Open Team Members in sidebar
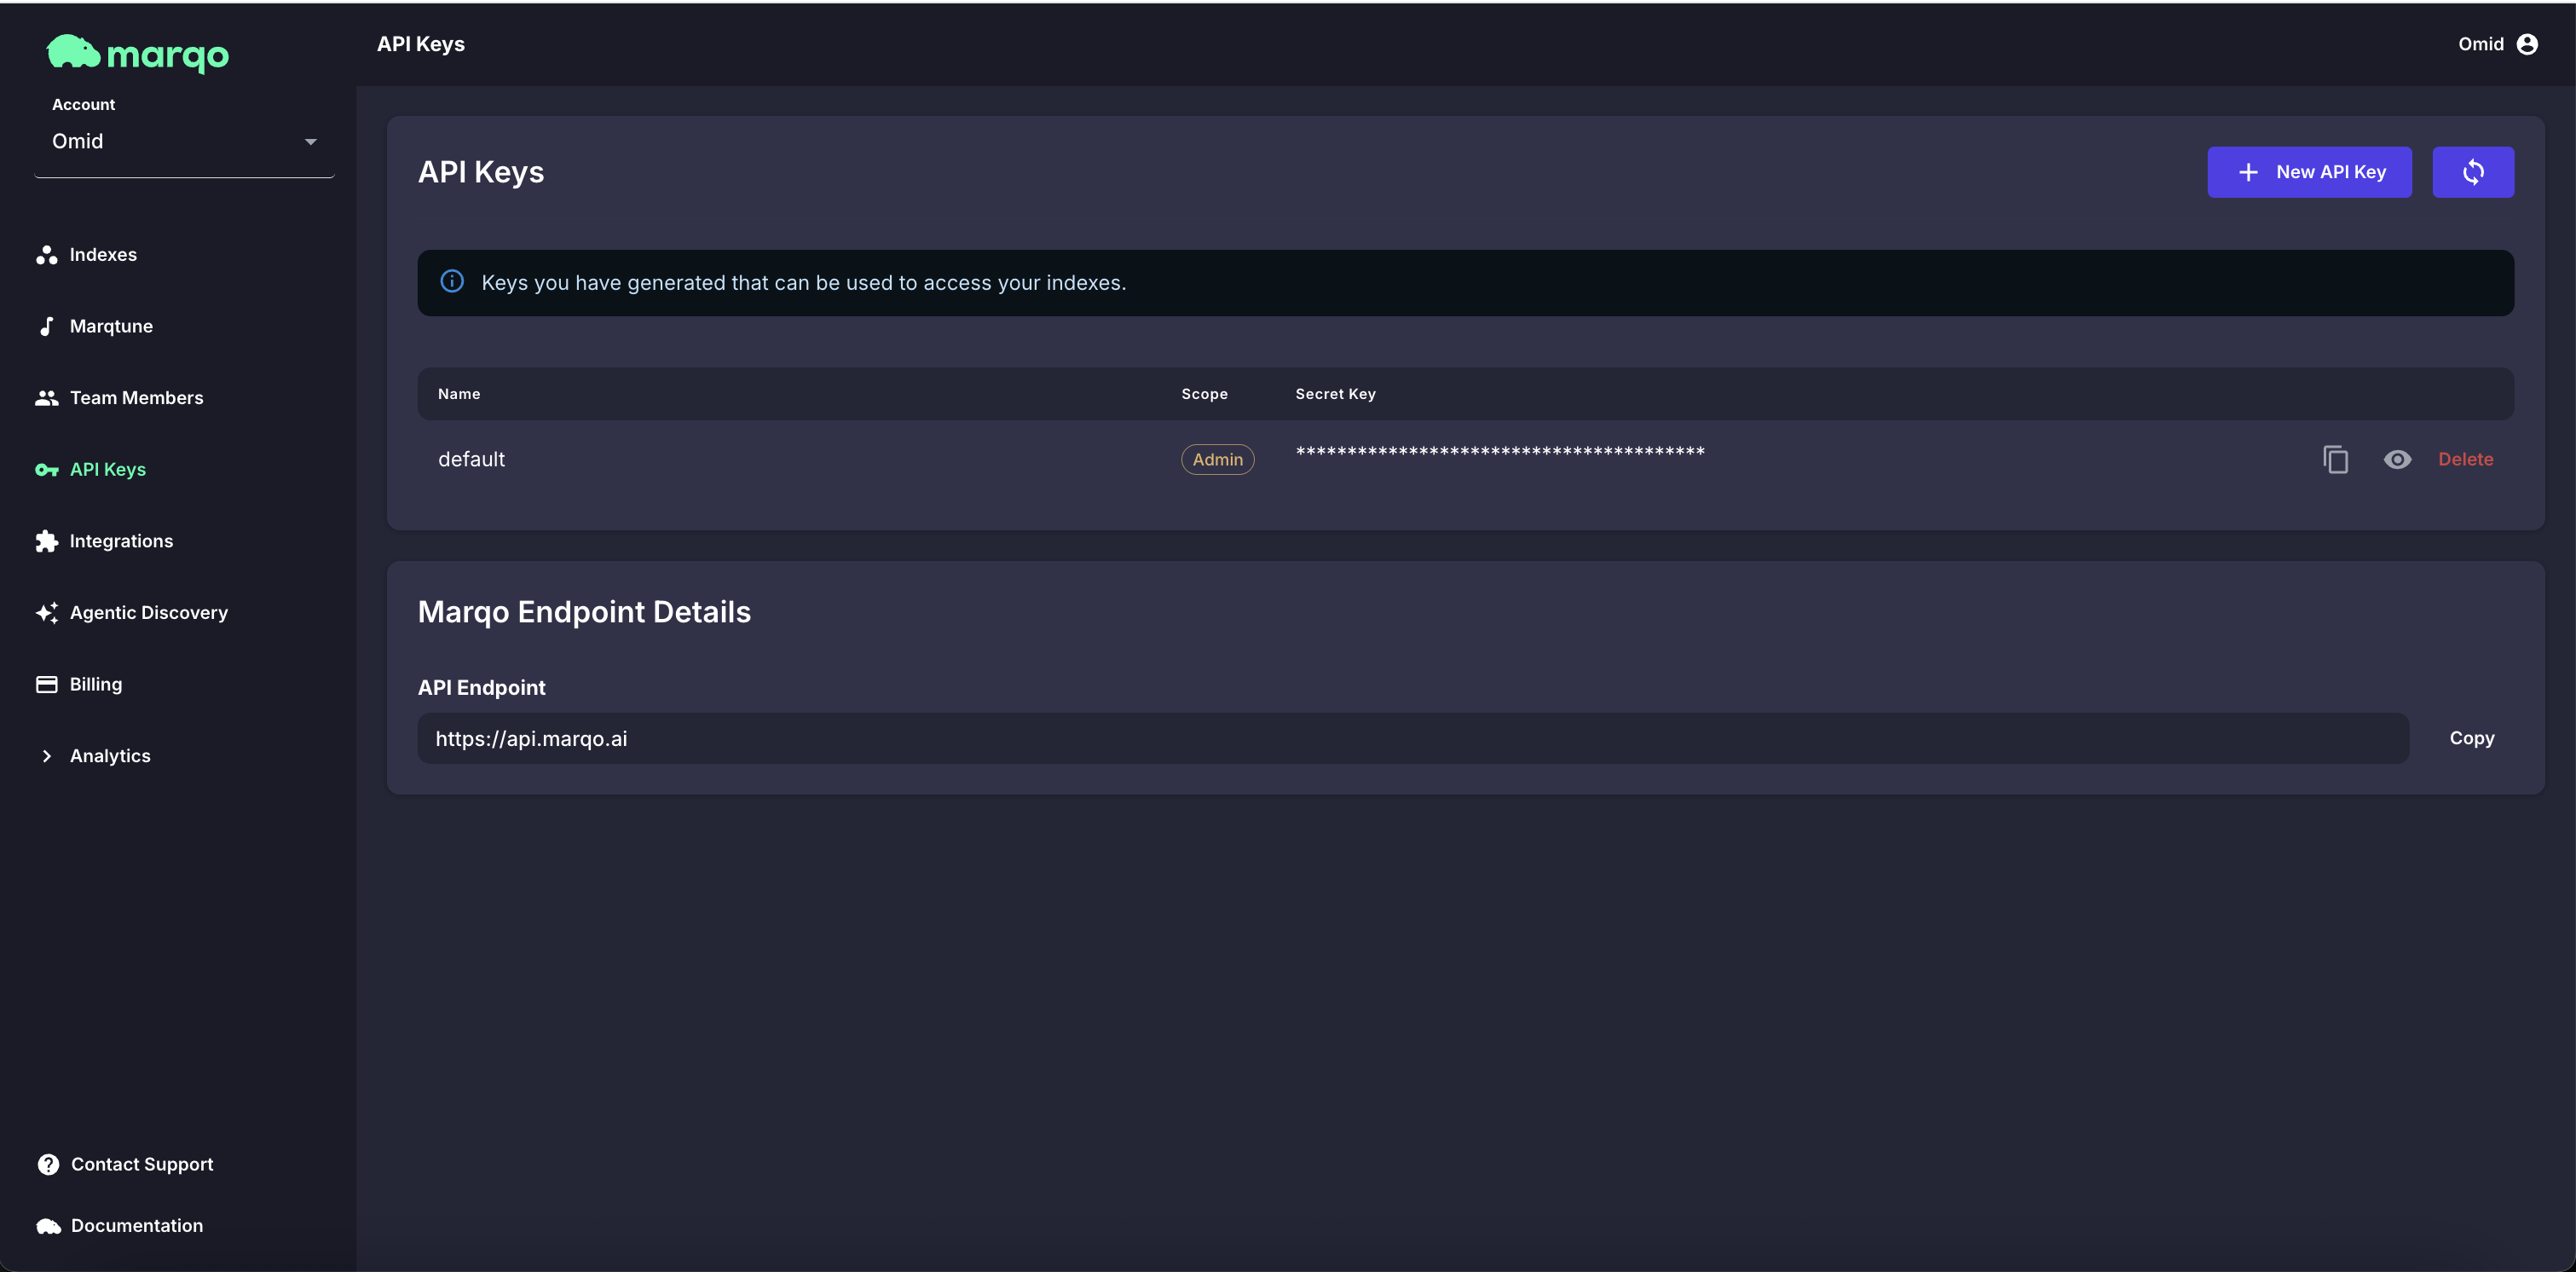The height and width of the screenshot is (1272, 2576). tap(136, 398)
